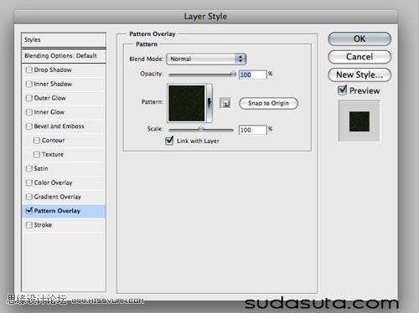
Task: Click the New Style... button
Action: 360,74
